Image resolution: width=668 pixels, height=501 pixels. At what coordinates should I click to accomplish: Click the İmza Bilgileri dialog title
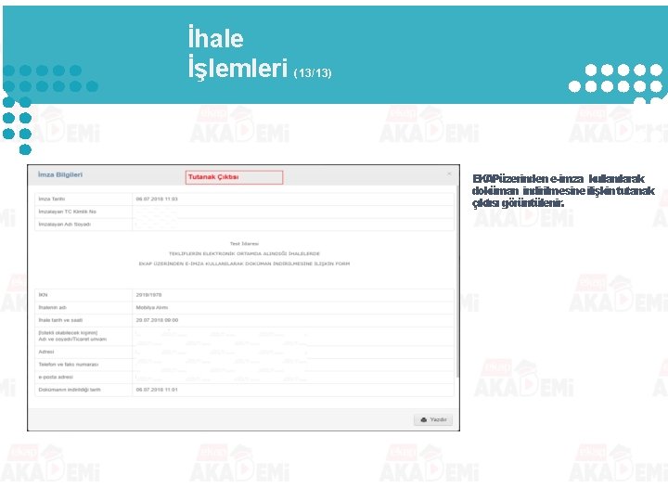point(60,174)
